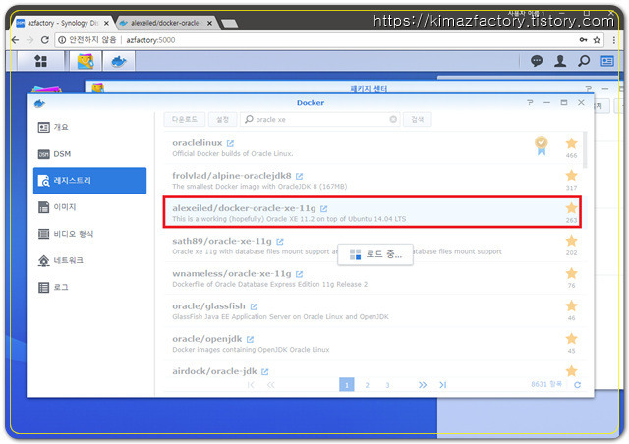Open the user options person icon
This screenshot has height=444, width=629.
click(x=560, y=61)
